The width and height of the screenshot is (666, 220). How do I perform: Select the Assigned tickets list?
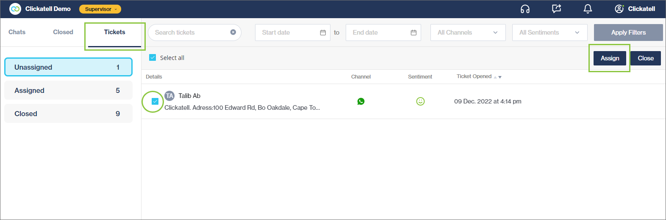[x=68, y=90]
